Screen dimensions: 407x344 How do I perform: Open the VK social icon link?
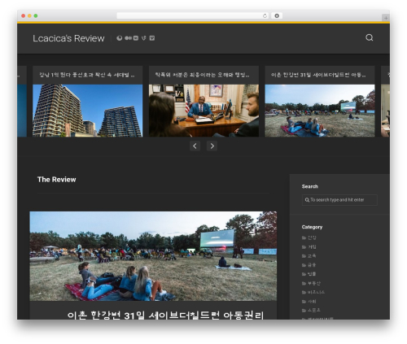point(136,38)
